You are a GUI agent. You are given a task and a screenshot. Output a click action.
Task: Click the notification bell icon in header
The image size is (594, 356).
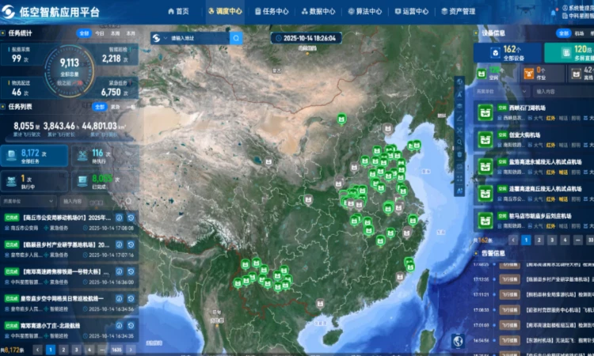(x=554, y=13)
